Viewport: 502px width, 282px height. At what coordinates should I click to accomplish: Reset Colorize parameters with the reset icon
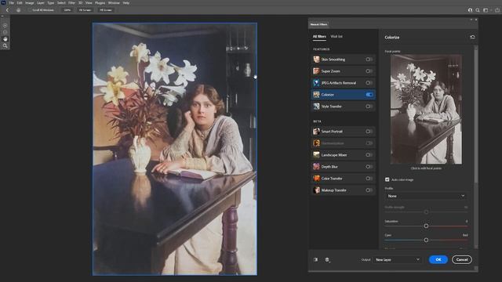472,37
